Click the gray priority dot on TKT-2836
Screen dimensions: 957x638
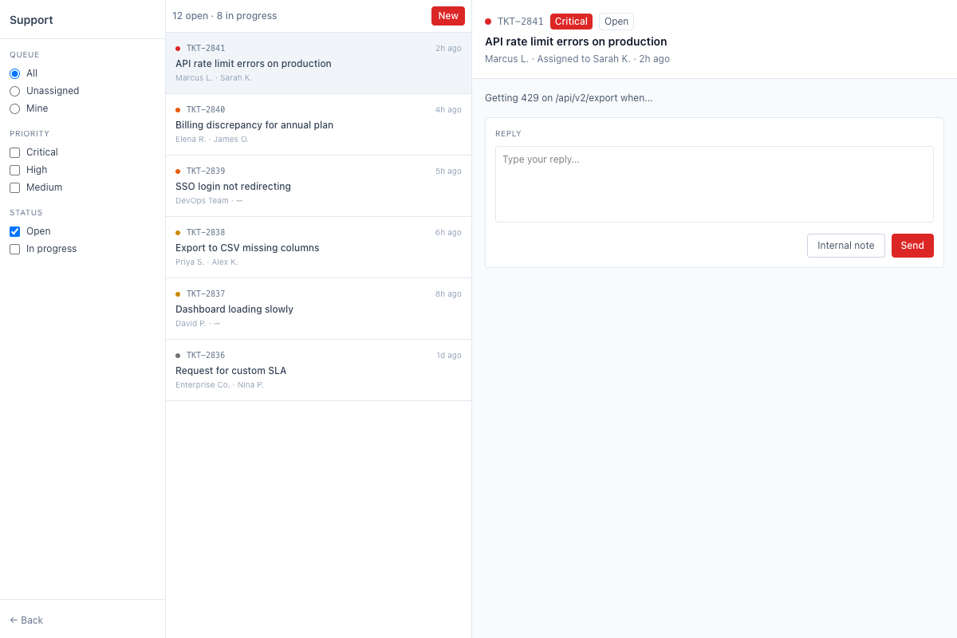click(176, 355)
